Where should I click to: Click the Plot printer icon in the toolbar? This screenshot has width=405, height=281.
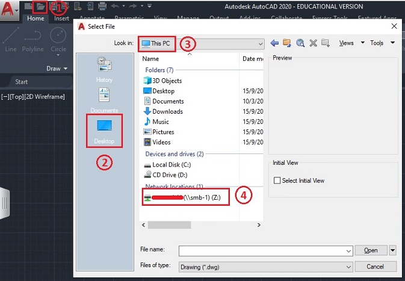coord(102,7)
